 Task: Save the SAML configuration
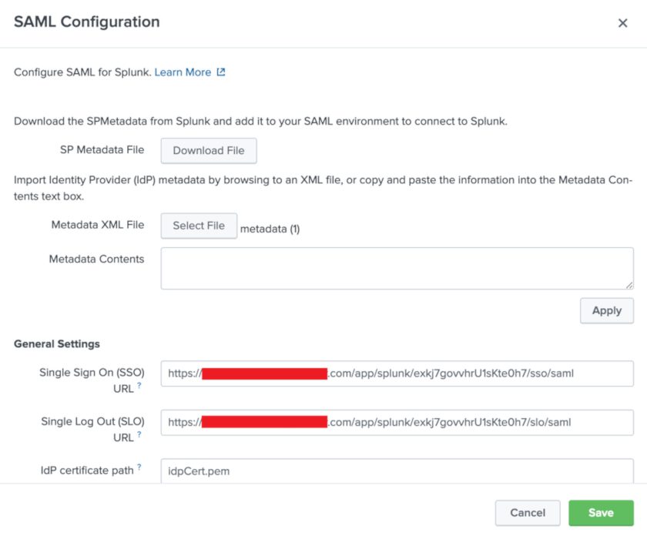point(601,513)
